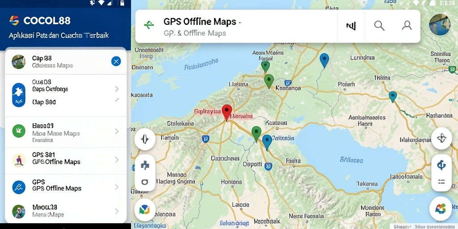
Task: Click the avatar icon in Mans Maps row
Action: [19, 212]
